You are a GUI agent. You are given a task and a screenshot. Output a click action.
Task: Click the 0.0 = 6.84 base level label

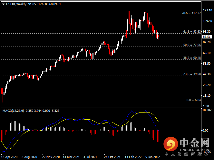pos(193,100)
